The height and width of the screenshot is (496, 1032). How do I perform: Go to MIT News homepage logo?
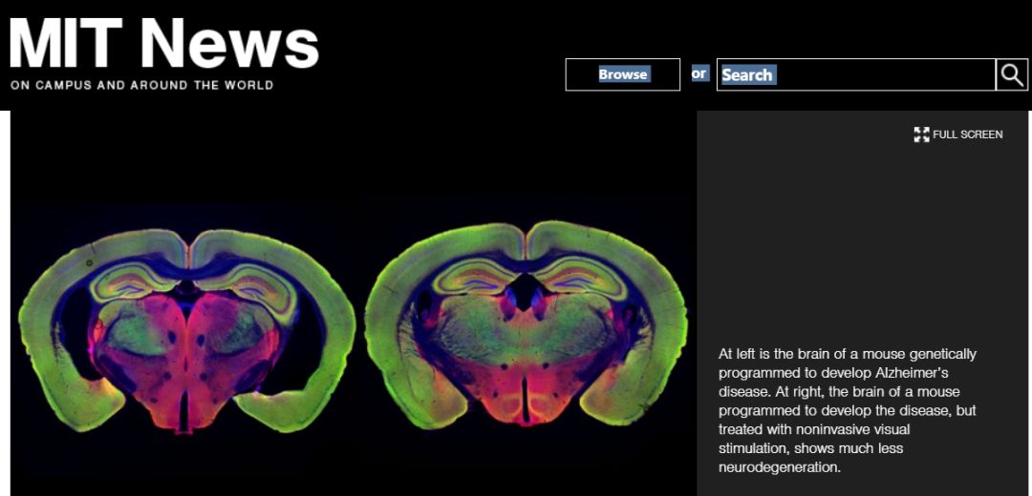pos(164,43)
